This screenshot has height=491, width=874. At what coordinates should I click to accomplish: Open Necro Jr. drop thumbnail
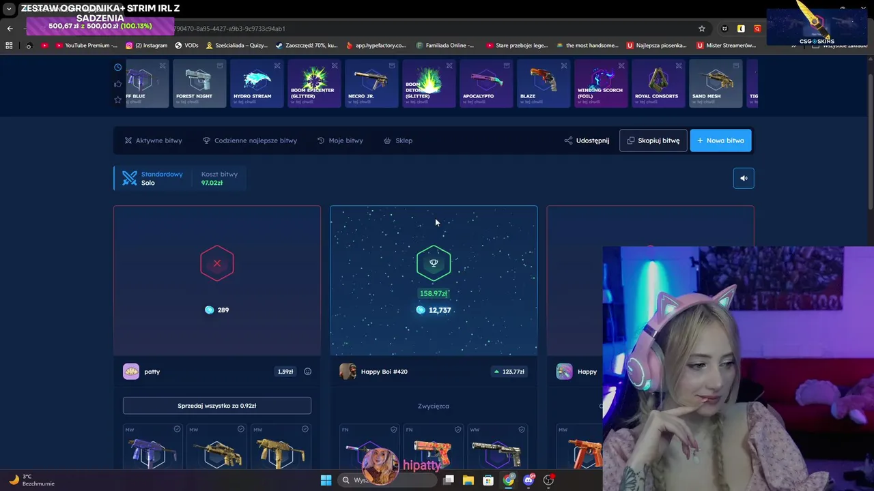371,83
